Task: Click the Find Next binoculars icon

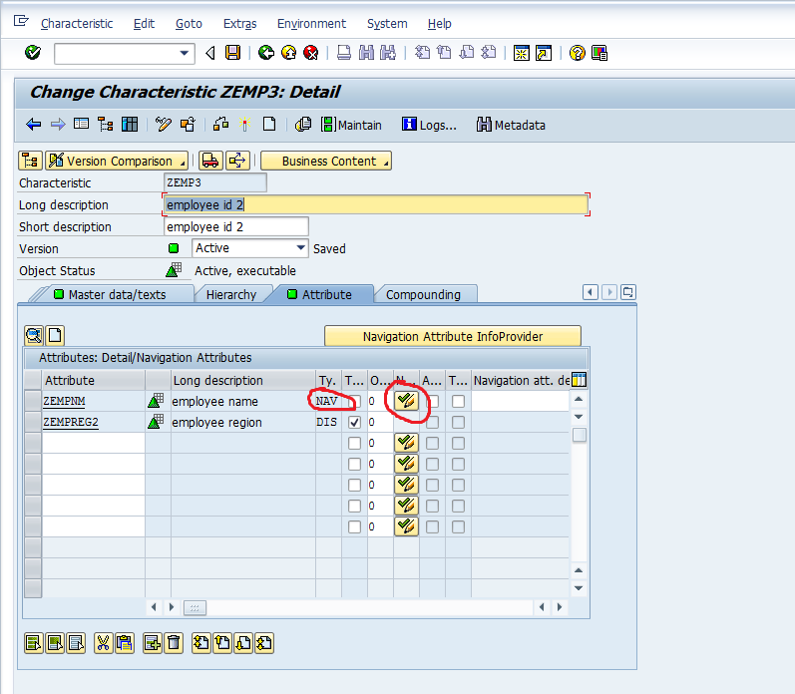Action: pyautogui.click(x=388, y=53)
